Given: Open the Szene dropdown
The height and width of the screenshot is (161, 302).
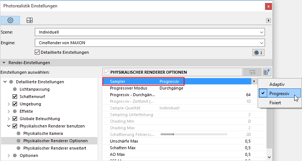Looking at the screenshot, I should point(150,32).
